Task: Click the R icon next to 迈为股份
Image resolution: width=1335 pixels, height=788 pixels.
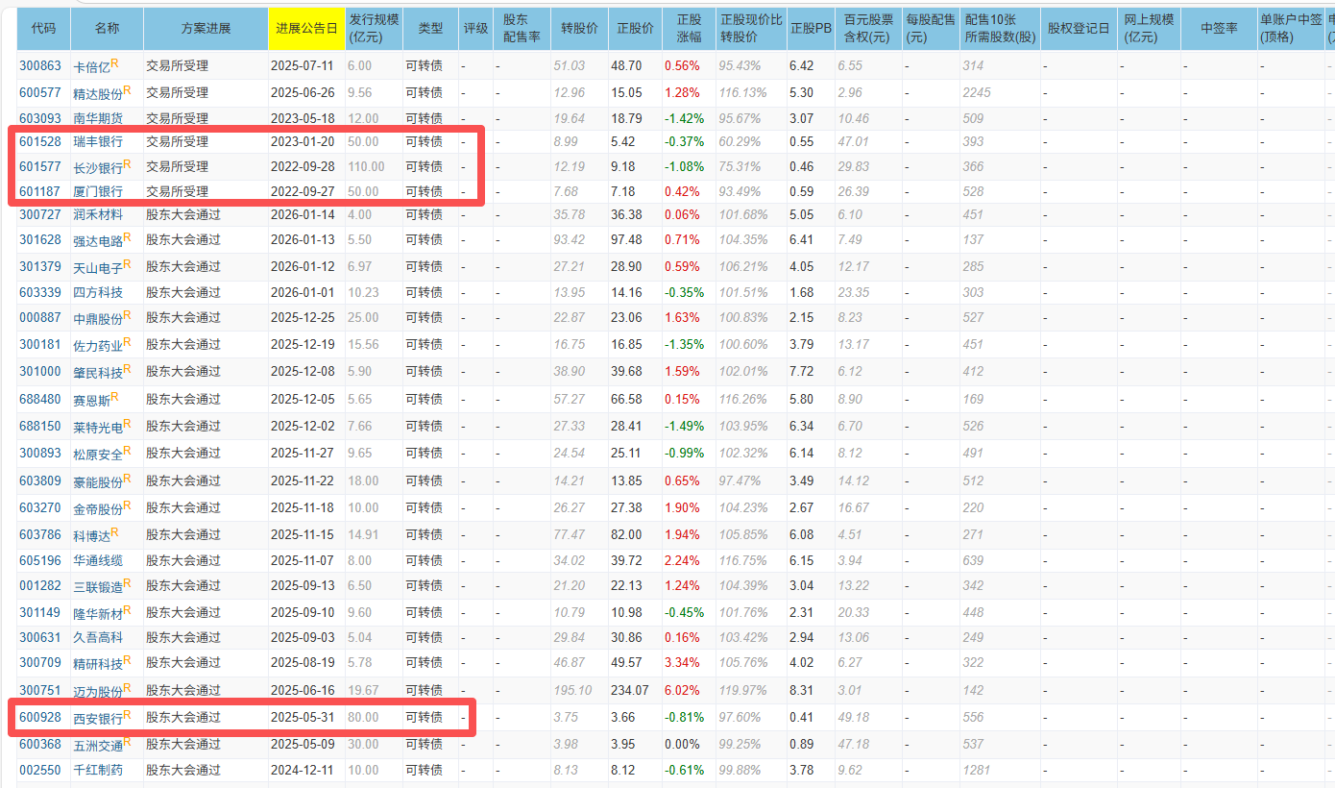Action: click(x=127, y=687)
